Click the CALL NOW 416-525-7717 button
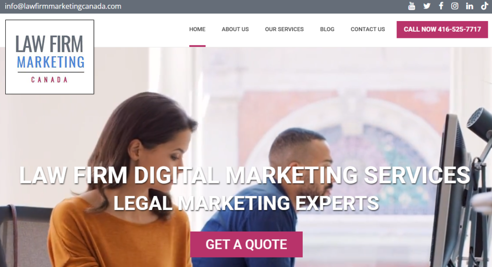 [442, 29]
